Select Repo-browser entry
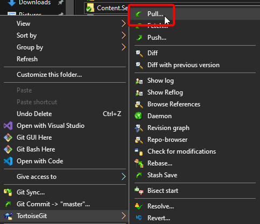The image size is (260, 224). click(x=195, y=140)
